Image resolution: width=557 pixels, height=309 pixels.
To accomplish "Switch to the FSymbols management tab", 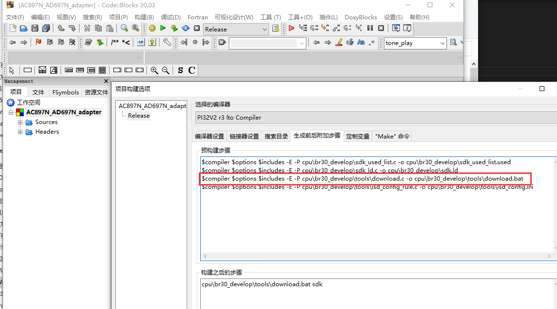I will click(65, 92).
